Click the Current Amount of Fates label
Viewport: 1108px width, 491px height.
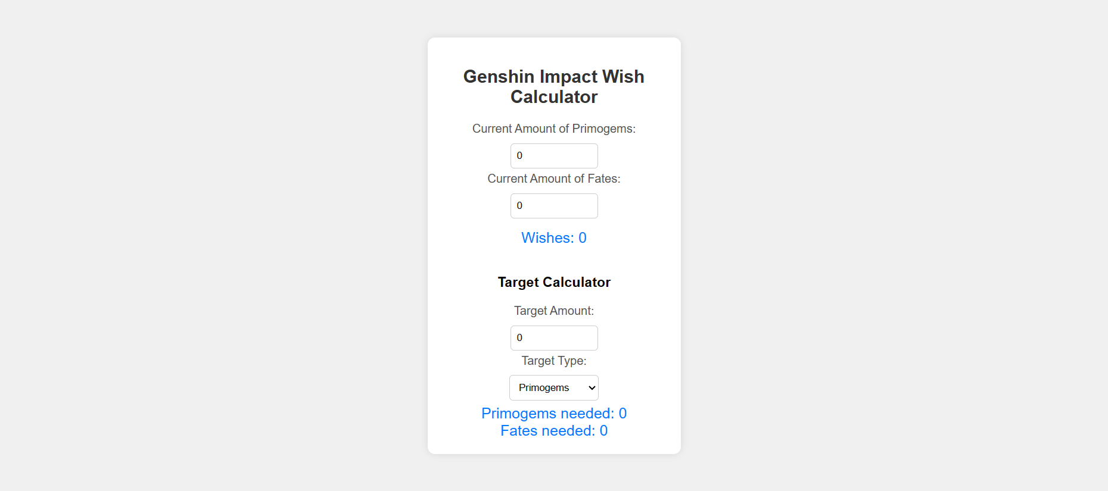pos(553,179)
